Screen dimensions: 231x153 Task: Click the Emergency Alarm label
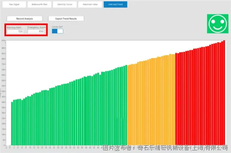tap(37, 27)
